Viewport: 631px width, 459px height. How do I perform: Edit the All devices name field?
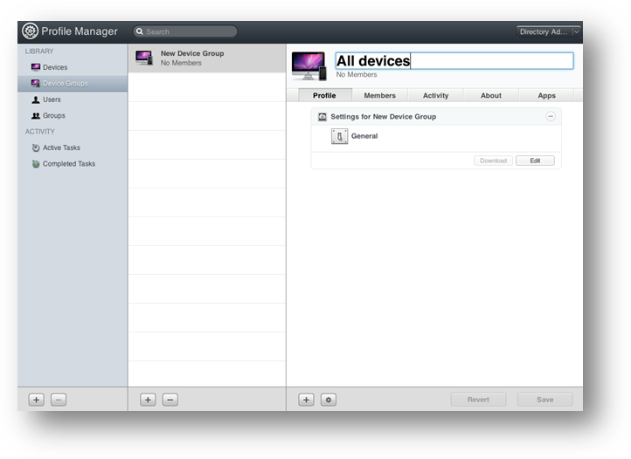(454, 61)
